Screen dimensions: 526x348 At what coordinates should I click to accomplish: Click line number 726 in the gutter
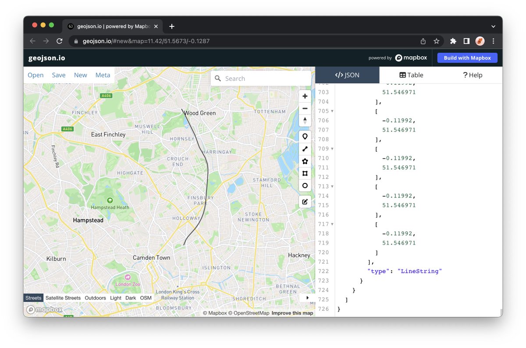pyautogui.click(x=323, y=309)
